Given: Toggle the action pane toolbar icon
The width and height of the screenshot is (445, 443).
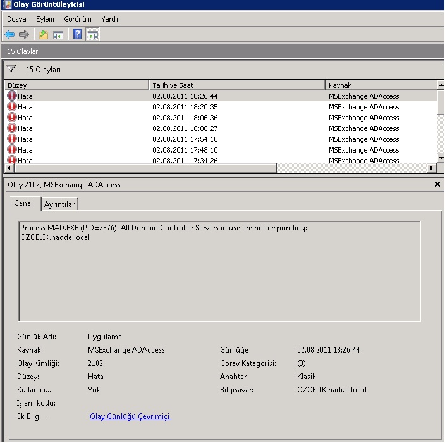Looking at the screenshot, I should 92,35.
